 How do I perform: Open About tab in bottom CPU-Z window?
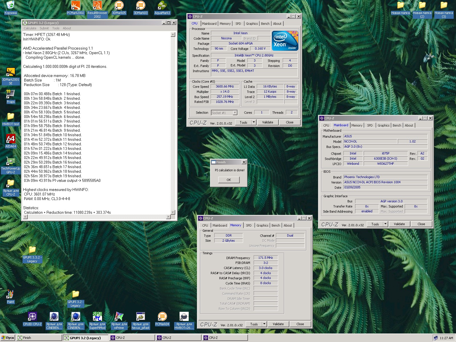(x=288, y=225)
